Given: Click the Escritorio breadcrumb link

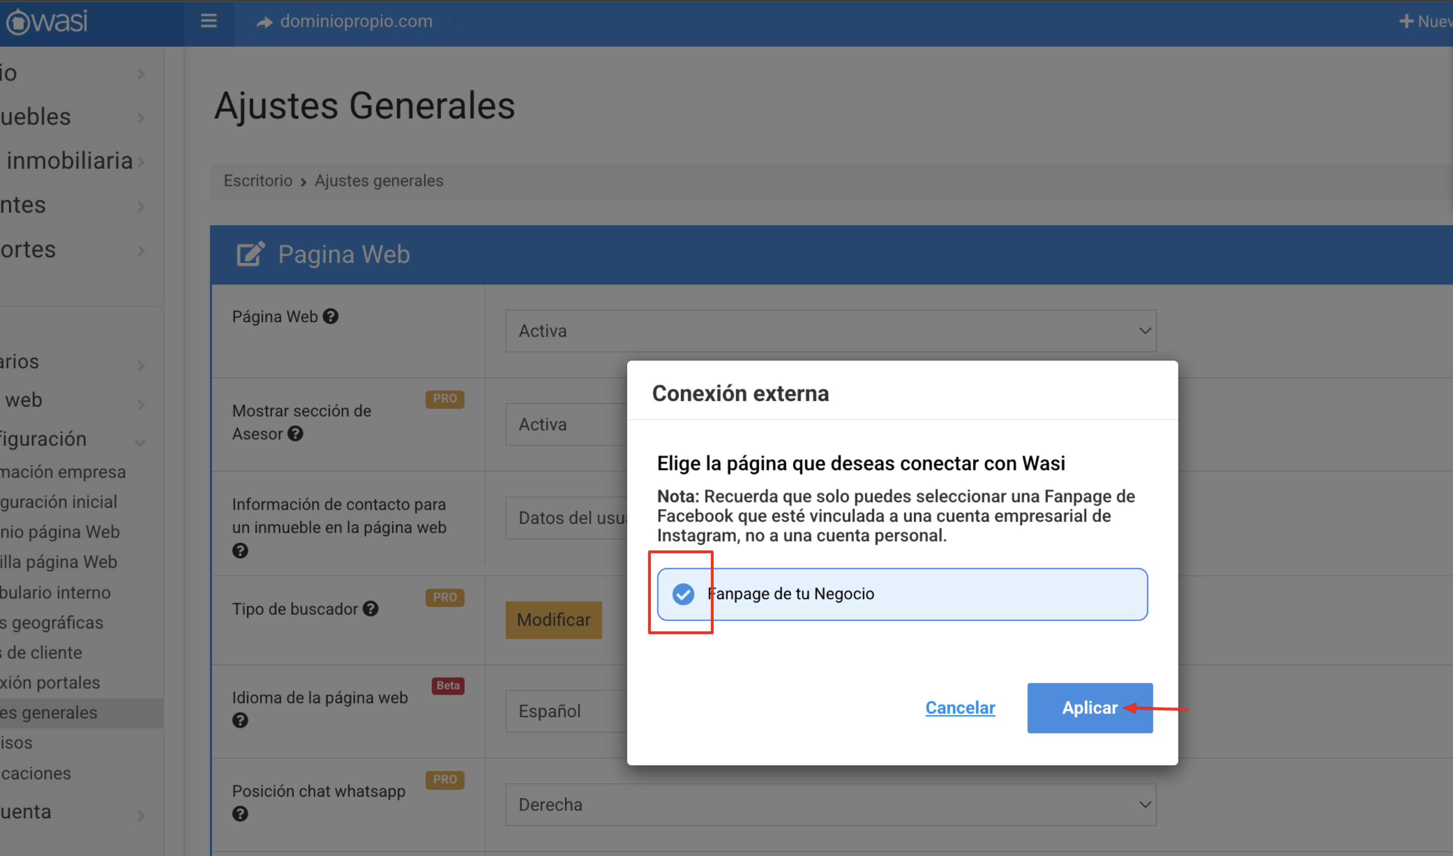Looking at the screenshot, I should click(258, 180).
